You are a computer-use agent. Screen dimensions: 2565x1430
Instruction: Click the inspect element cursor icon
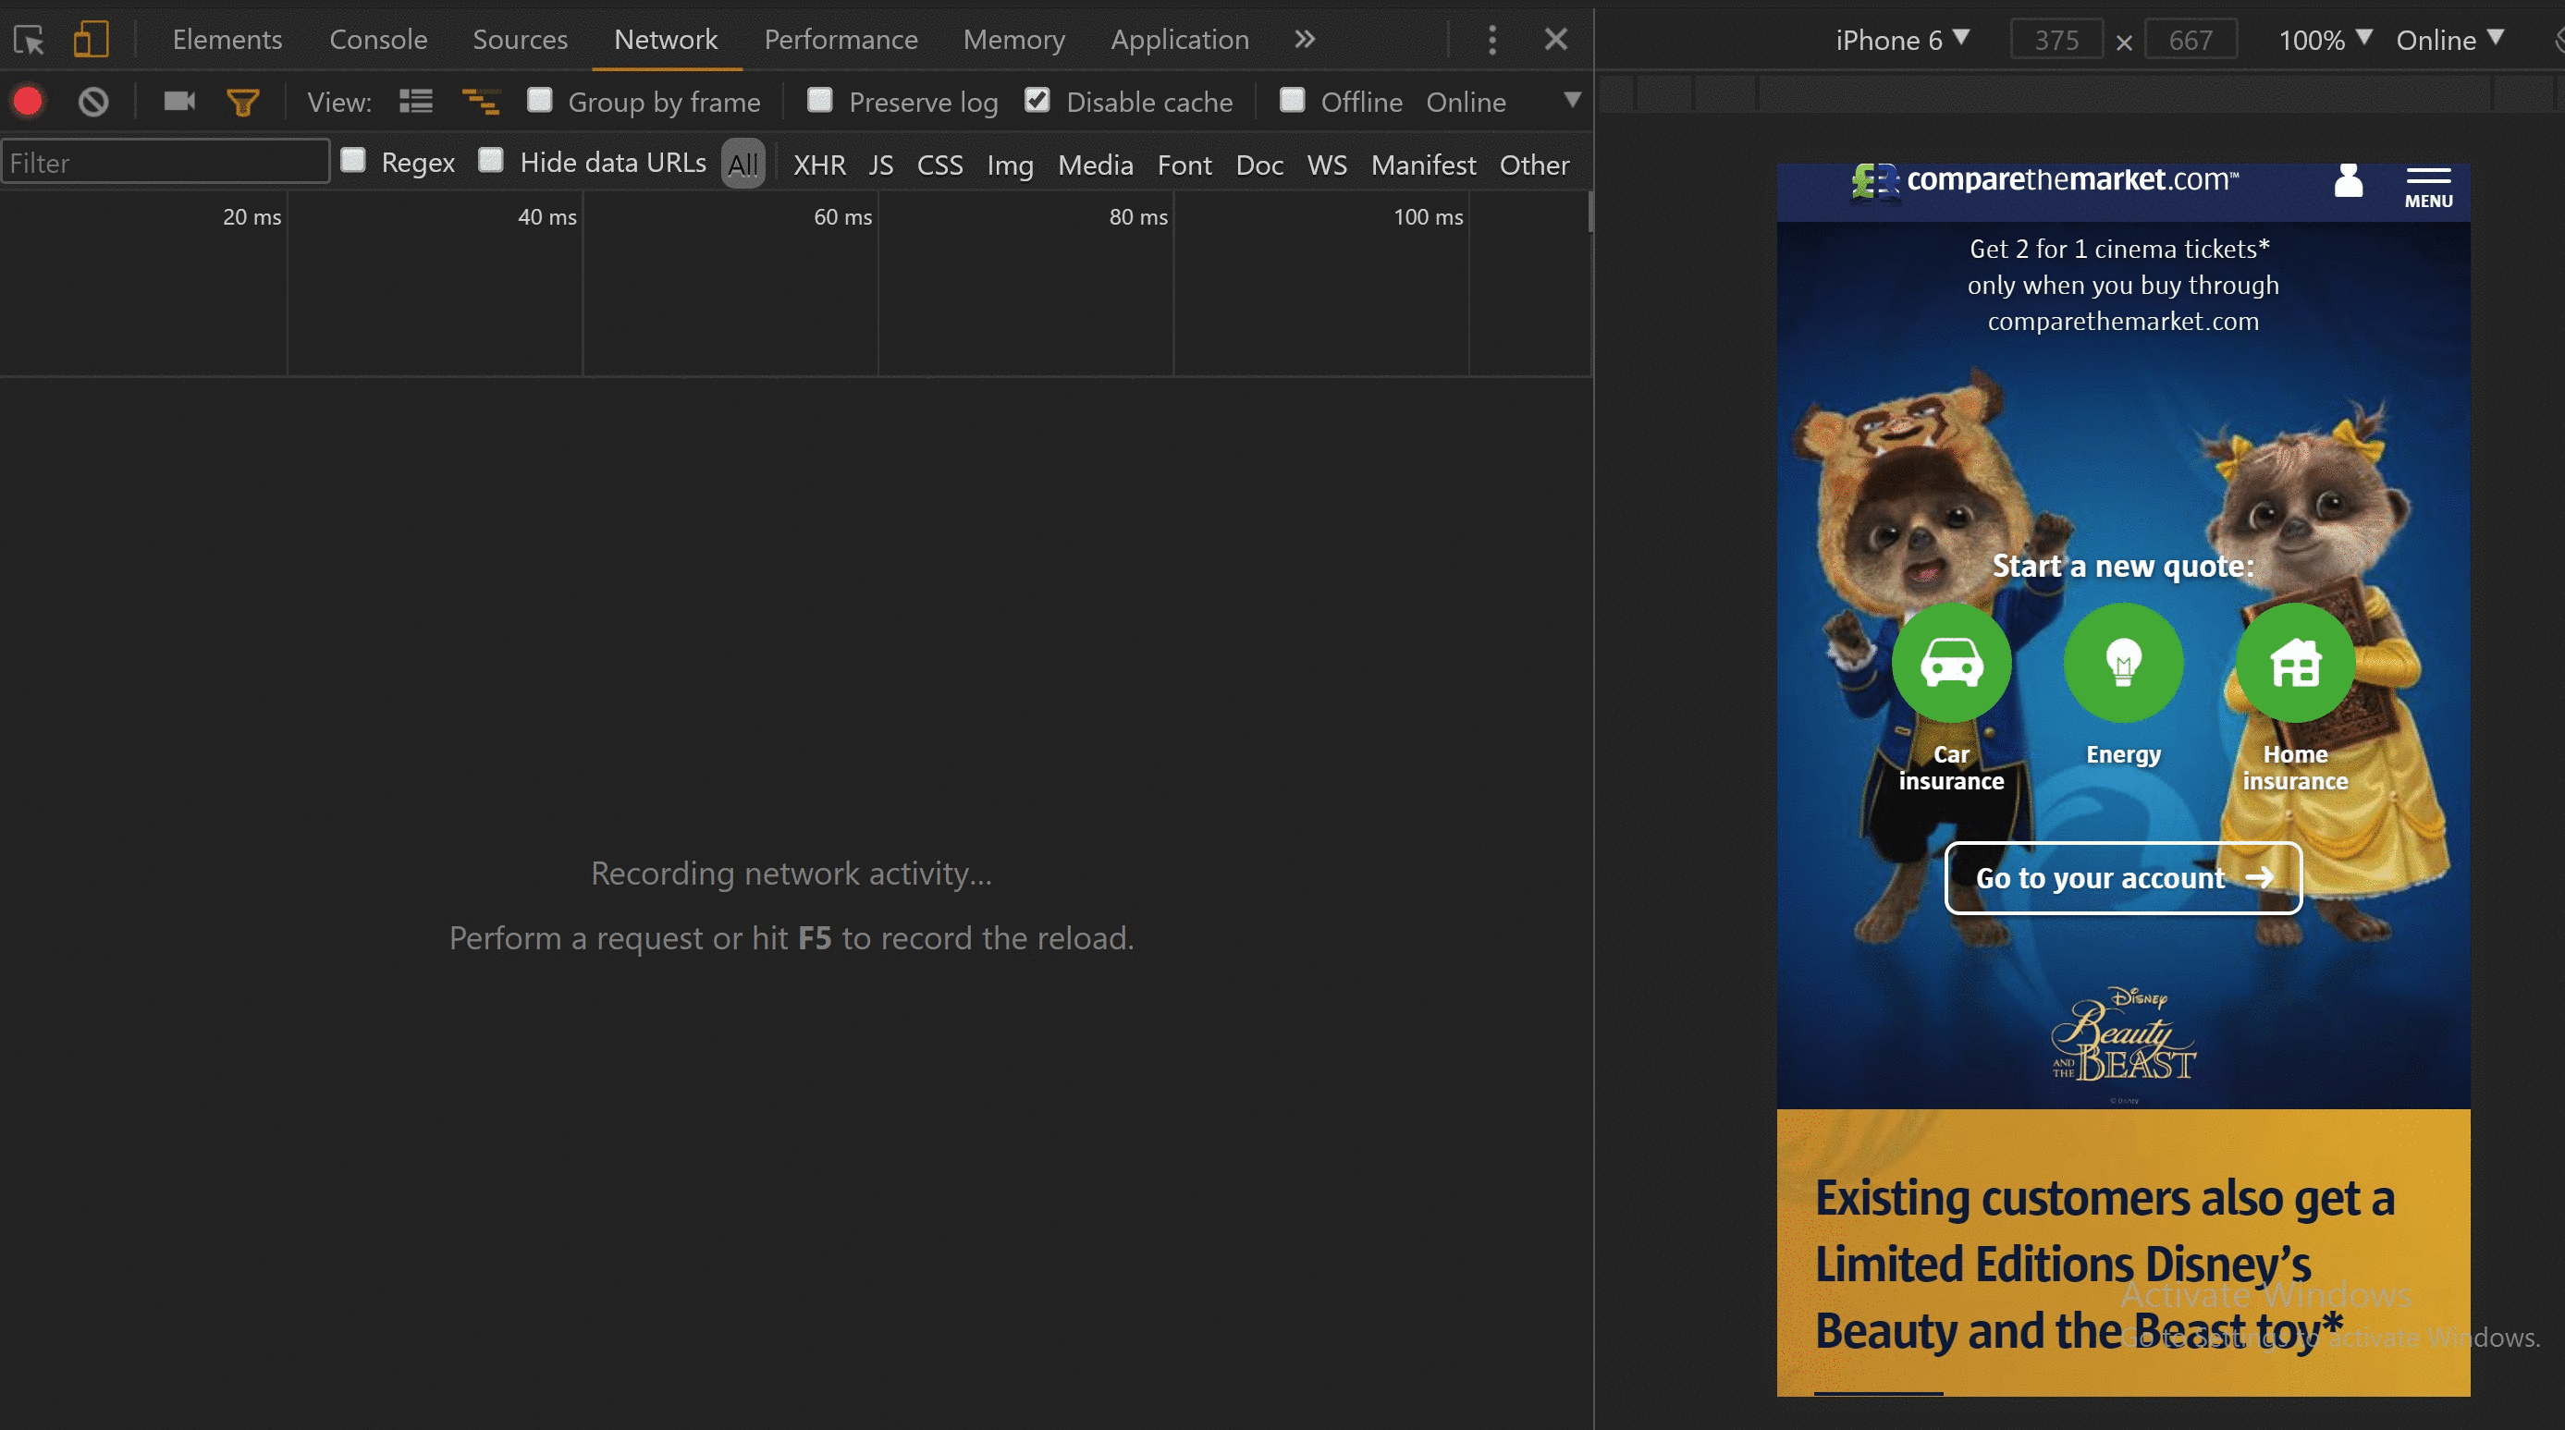click(x=29, y=40)
